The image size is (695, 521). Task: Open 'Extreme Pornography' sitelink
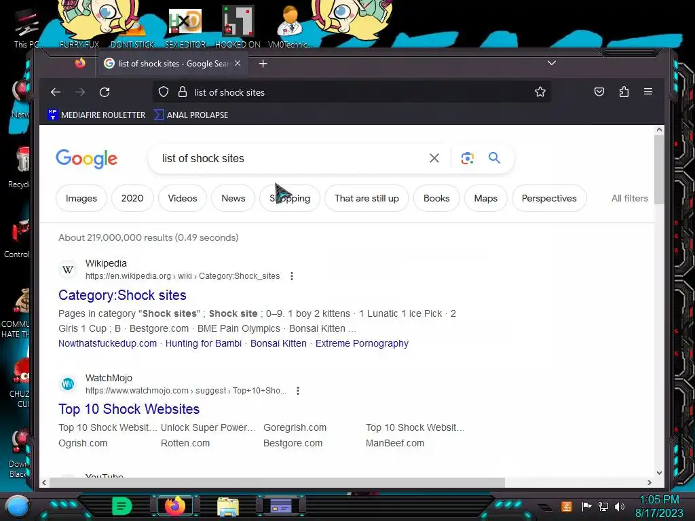tap(362, 343)
